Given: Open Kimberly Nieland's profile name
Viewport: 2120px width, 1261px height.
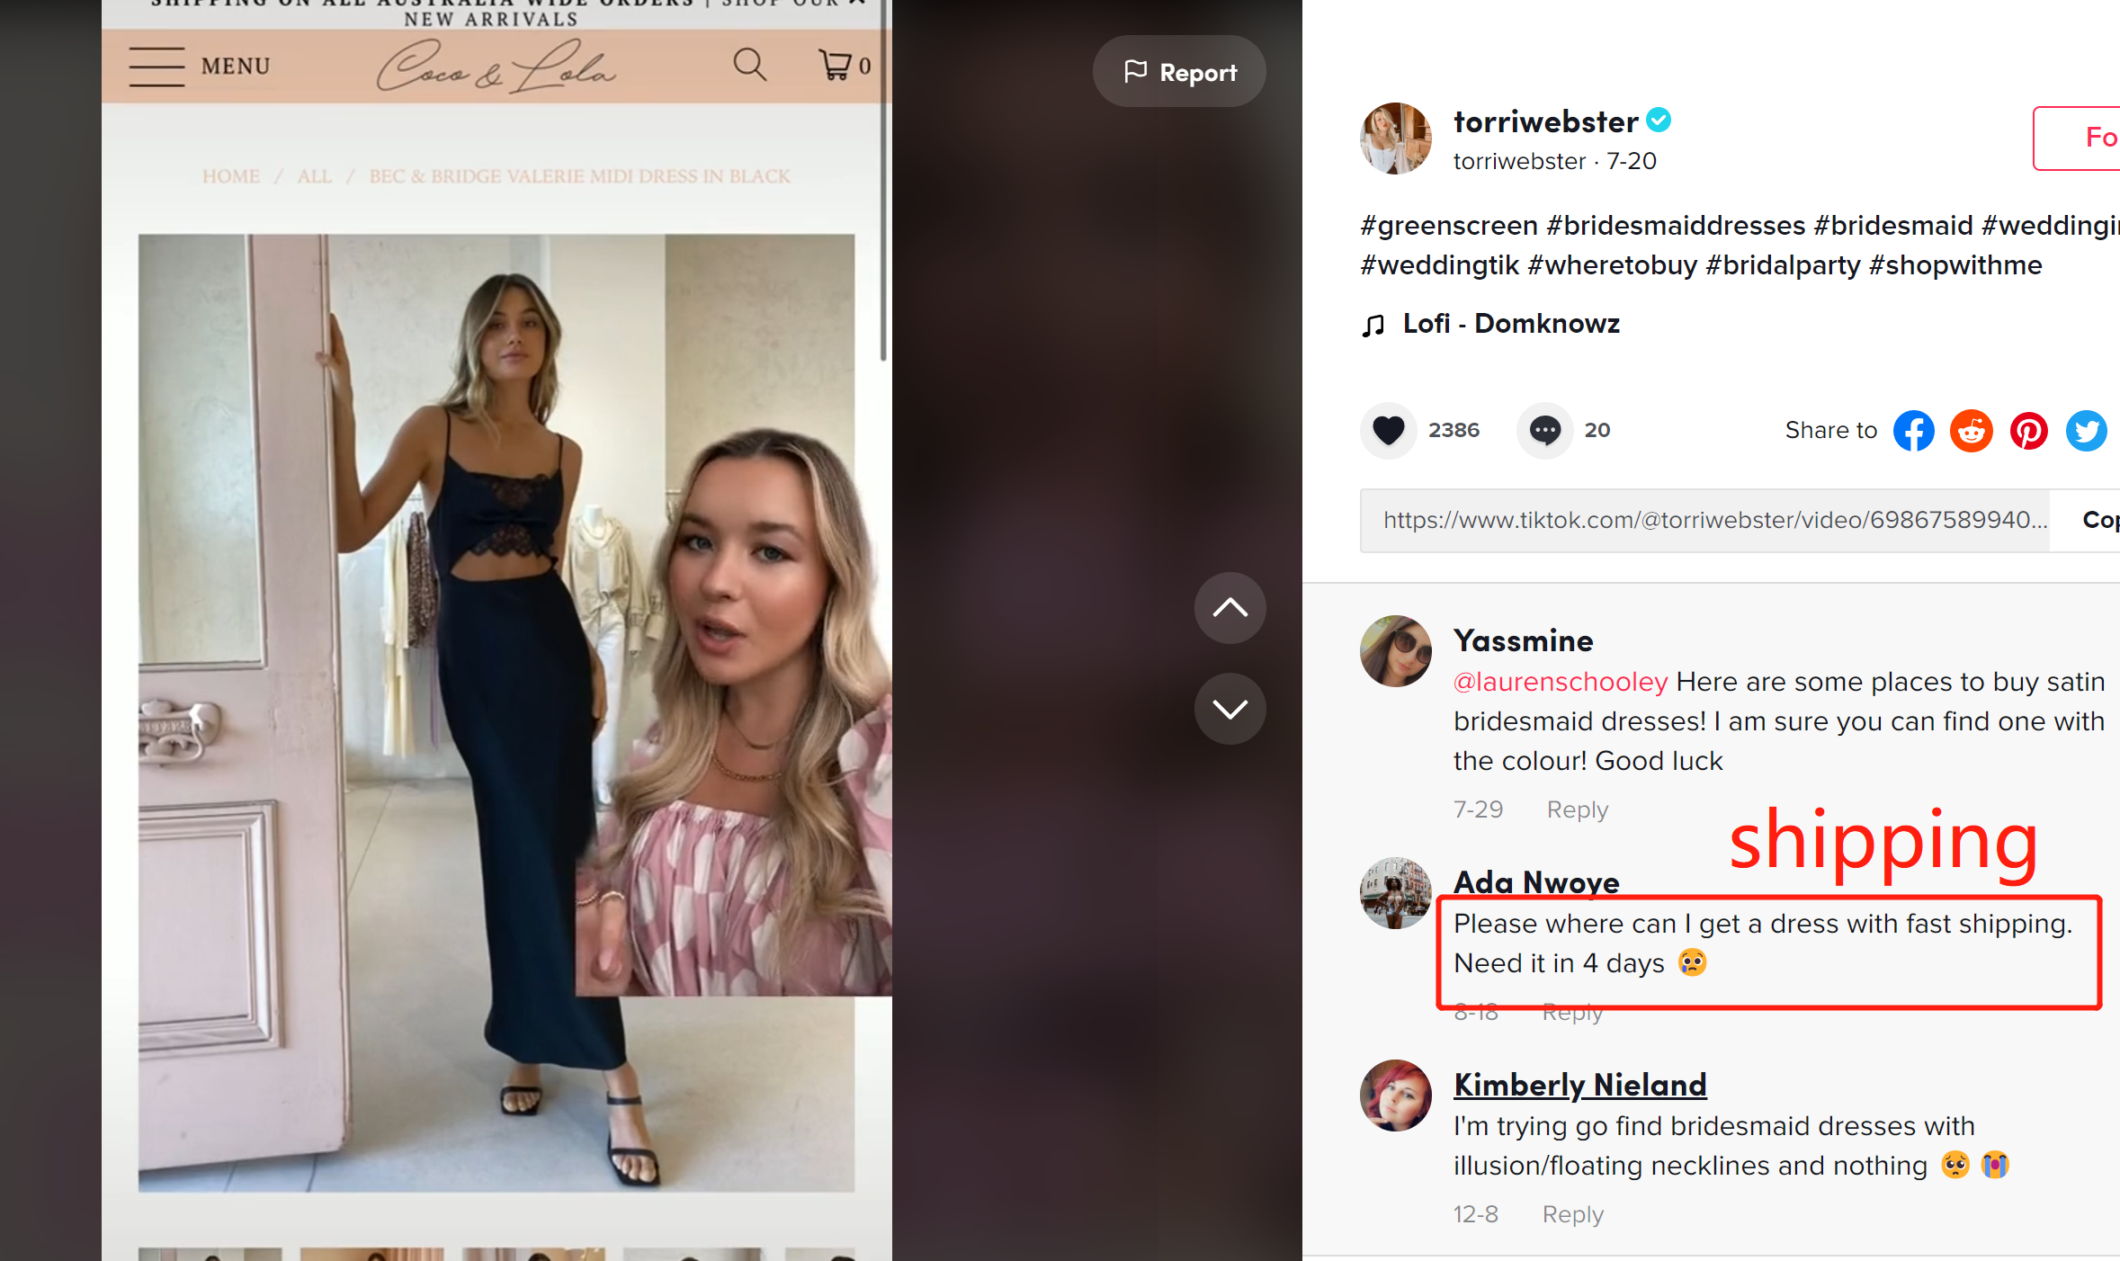Looking at the screenshot, I should click(x=1579, y=1085).
